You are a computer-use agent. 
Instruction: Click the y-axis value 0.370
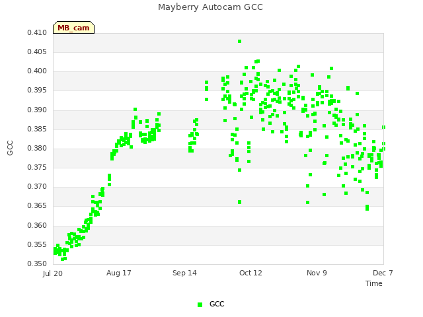tap(37, 186)
